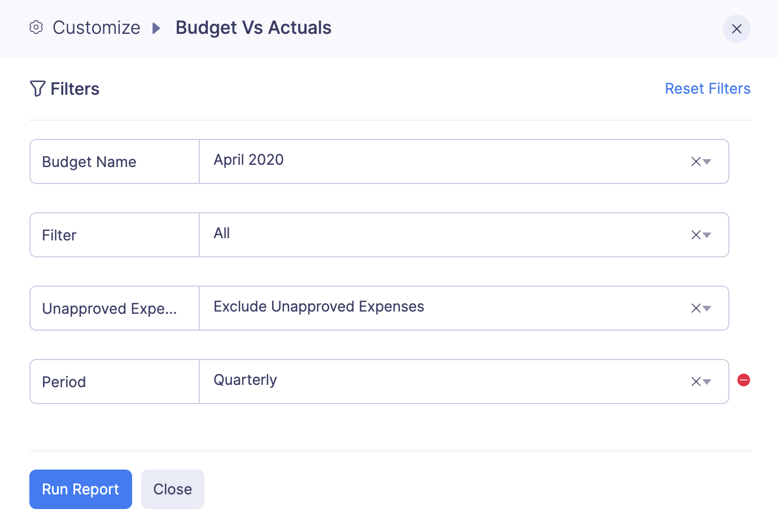778x526 pixels.
Task: Select the April 2020 budget field
Action: coord(440,161)
